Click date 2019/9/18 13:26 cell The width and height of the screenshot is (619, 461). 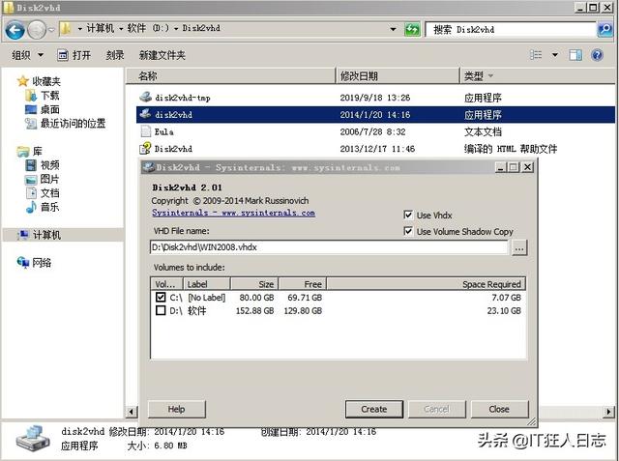(375, 98)
